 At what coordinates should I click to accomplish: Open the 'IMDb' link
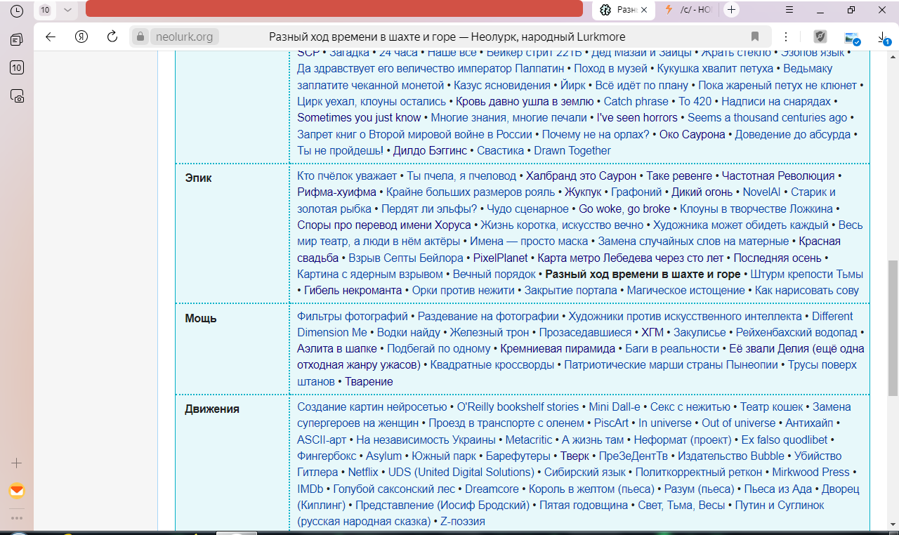point(310,489)
